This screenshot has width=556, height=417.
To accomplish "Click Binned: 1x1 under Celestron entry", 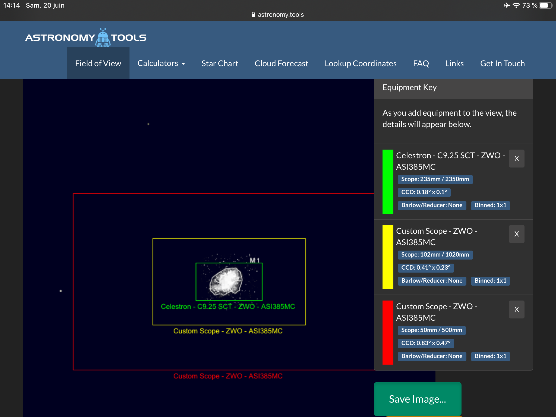I will tap(491, 205).
